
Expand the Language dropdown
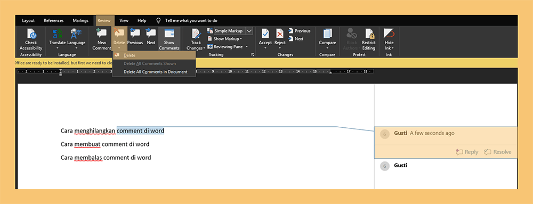click(76, 39)
